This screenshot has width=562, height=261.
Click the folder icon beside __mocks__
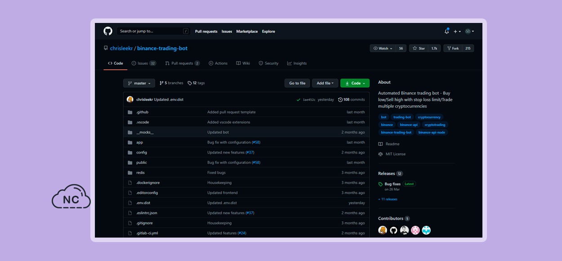130,132
